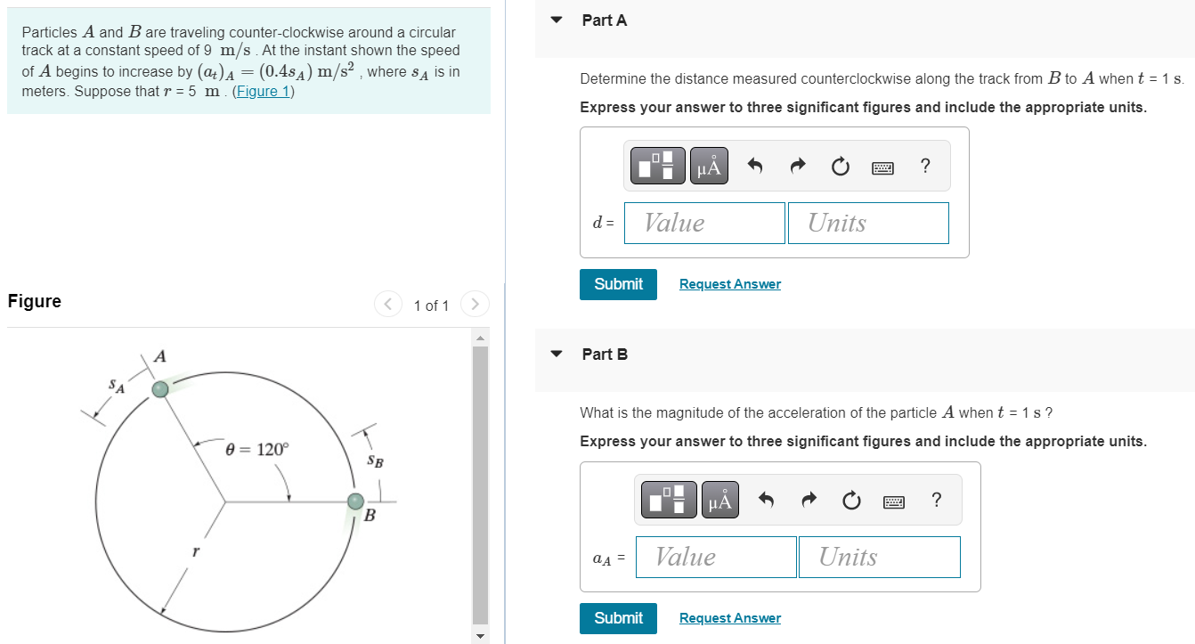Click the redo icon in Part A toolbar

(797, 166)
